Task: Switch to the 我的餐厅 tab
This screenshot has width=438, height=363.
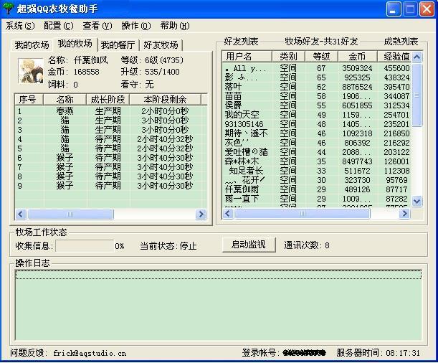Action: [118, 45]
